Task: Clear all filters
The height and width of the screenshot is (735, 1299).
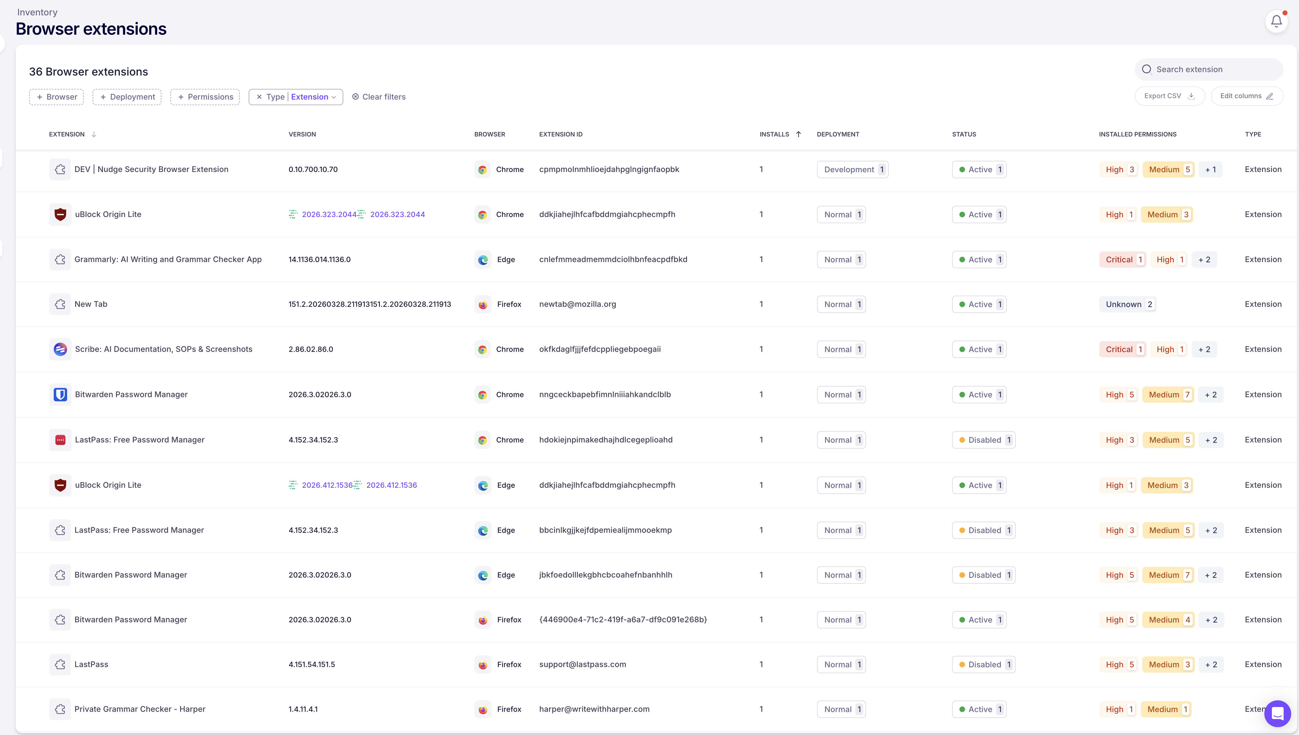Action: pyautogui.click(x=379, y=97)
